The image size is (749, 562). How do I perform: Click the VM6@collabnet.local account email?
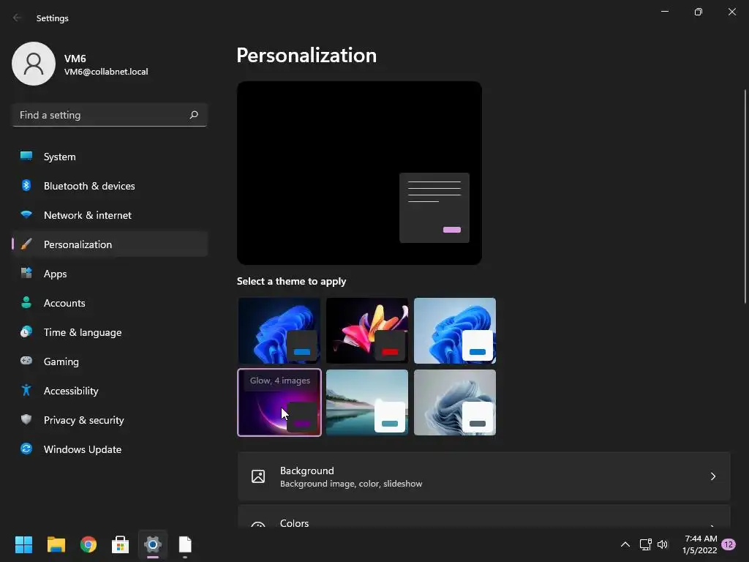point(106,72)
